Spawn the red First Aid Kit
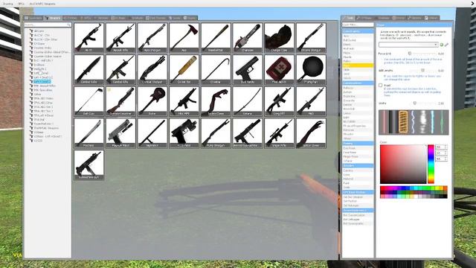Image resolution: width=476 pixels, height=268 pixels. tap(280, 69)
